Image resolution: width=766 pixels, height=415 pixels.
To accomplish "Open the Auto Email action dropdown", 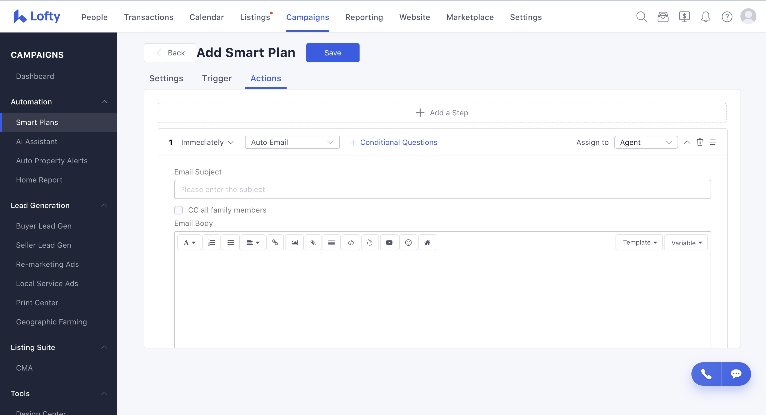I will [292, 142].
